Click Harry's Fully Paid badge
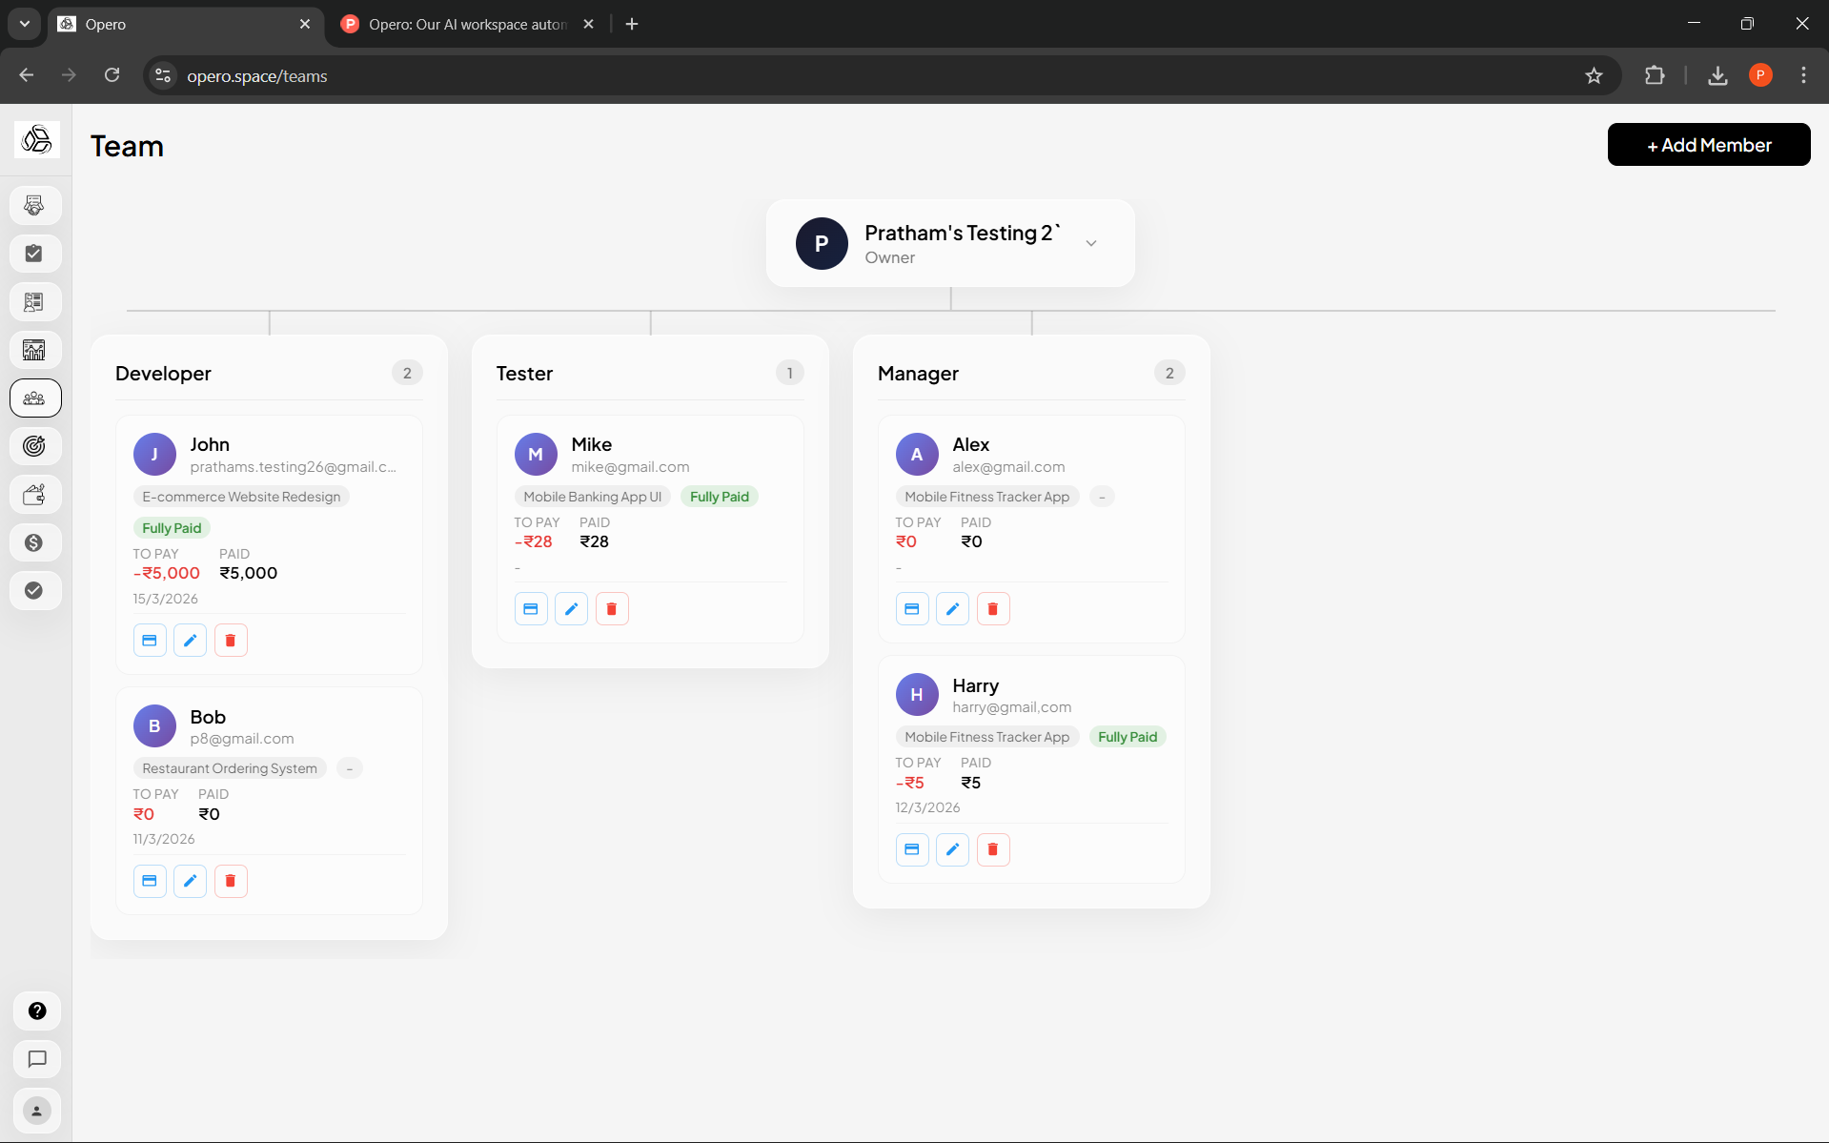 click(x=1127, y=737)
